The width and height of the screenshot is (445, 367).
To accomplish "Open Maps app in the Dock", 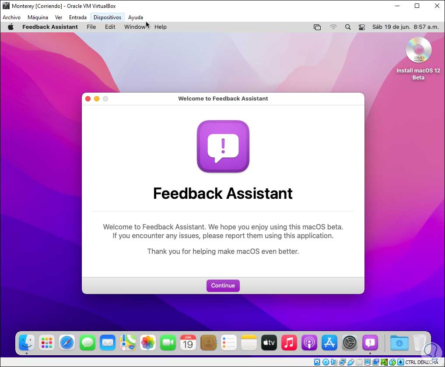I will (x=128, y=343).
